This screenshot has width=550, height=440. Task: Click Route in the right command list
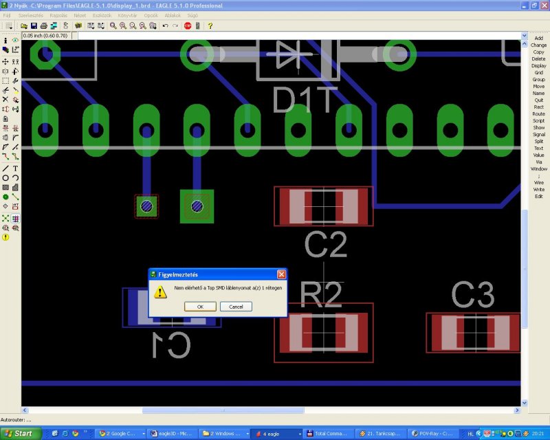click(538, 113)
